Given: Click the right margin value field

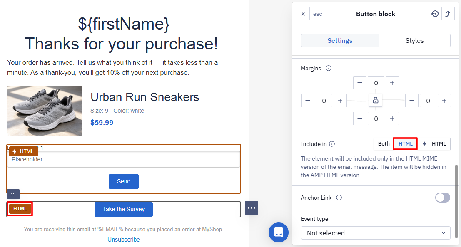Looking at the screenshot, I should (x=428, y=101).
